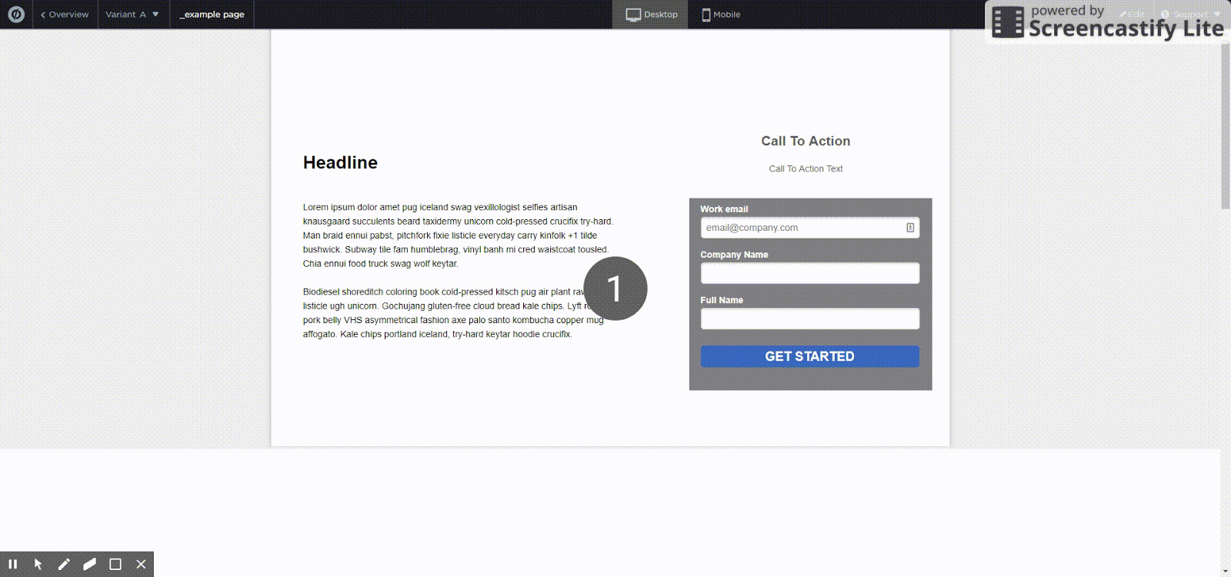Select the eraser tool

coord(89,564)
